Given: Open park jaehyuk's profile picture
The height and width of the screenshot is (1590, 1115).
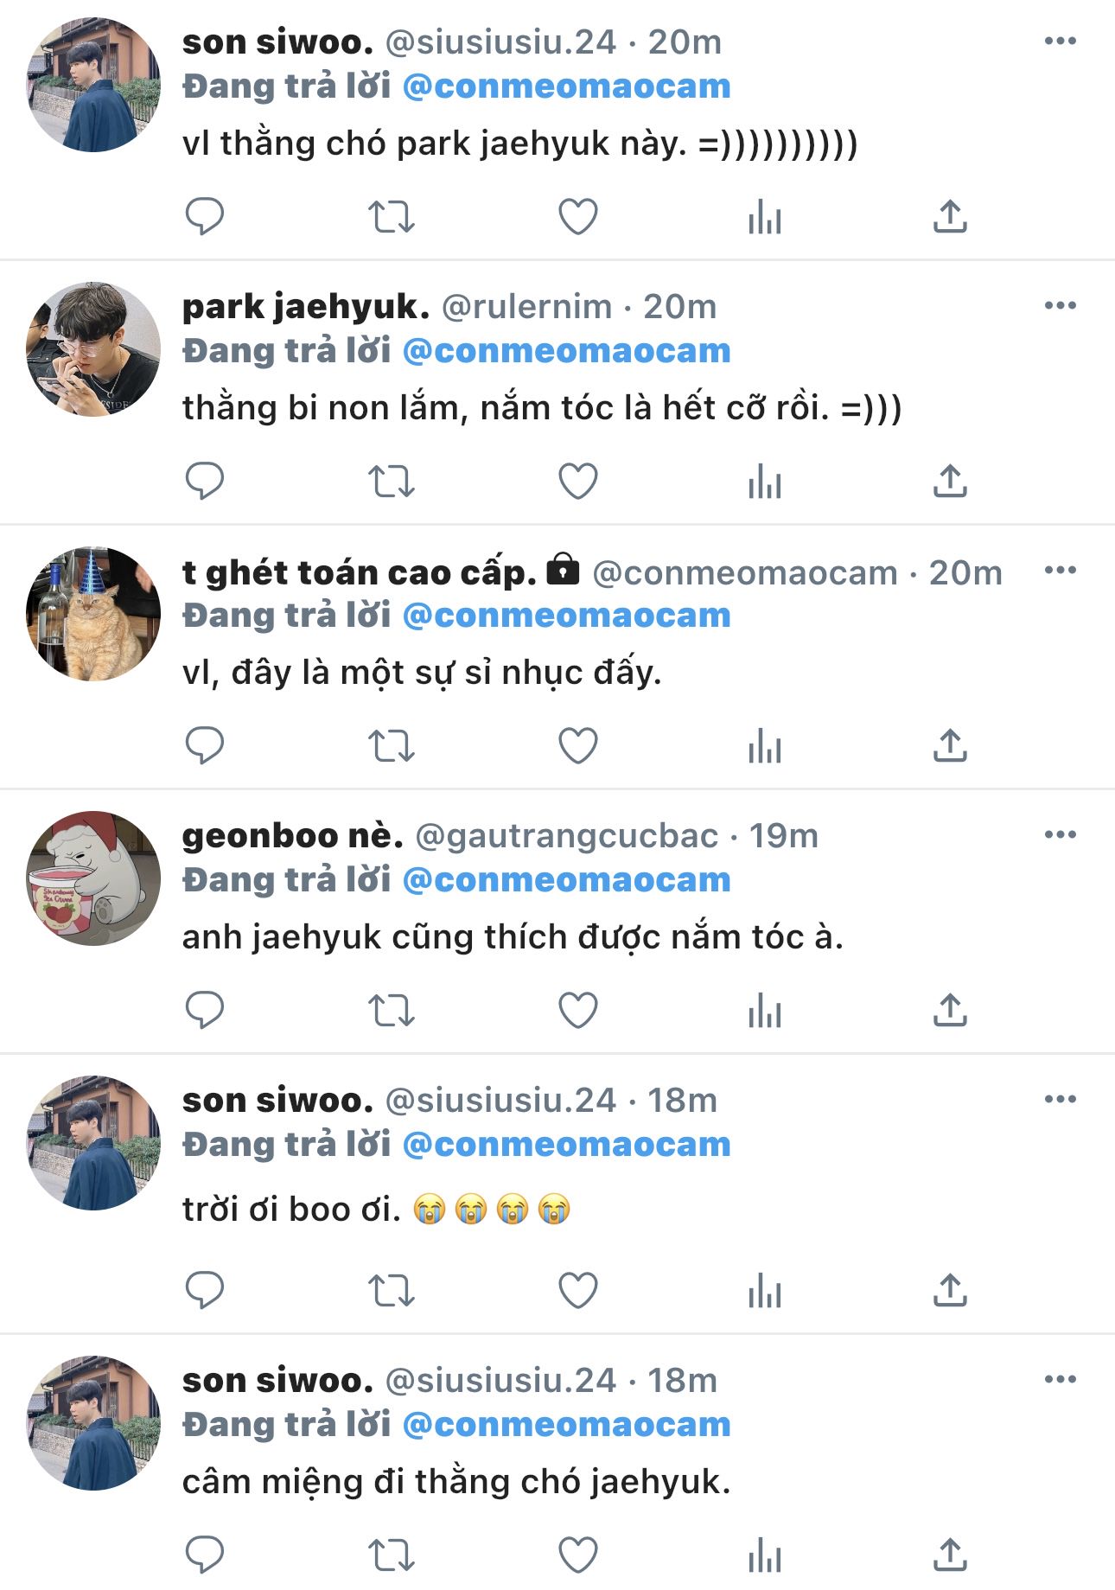Looking at the screenshot, I should pos(93,349).
